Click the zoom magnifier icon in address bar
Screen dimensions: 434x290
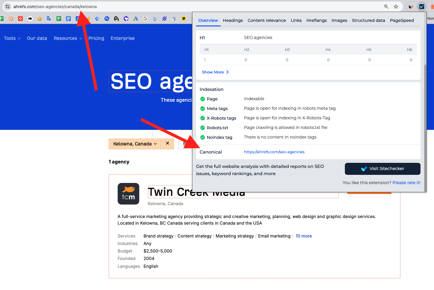click(x=386, y=7)
